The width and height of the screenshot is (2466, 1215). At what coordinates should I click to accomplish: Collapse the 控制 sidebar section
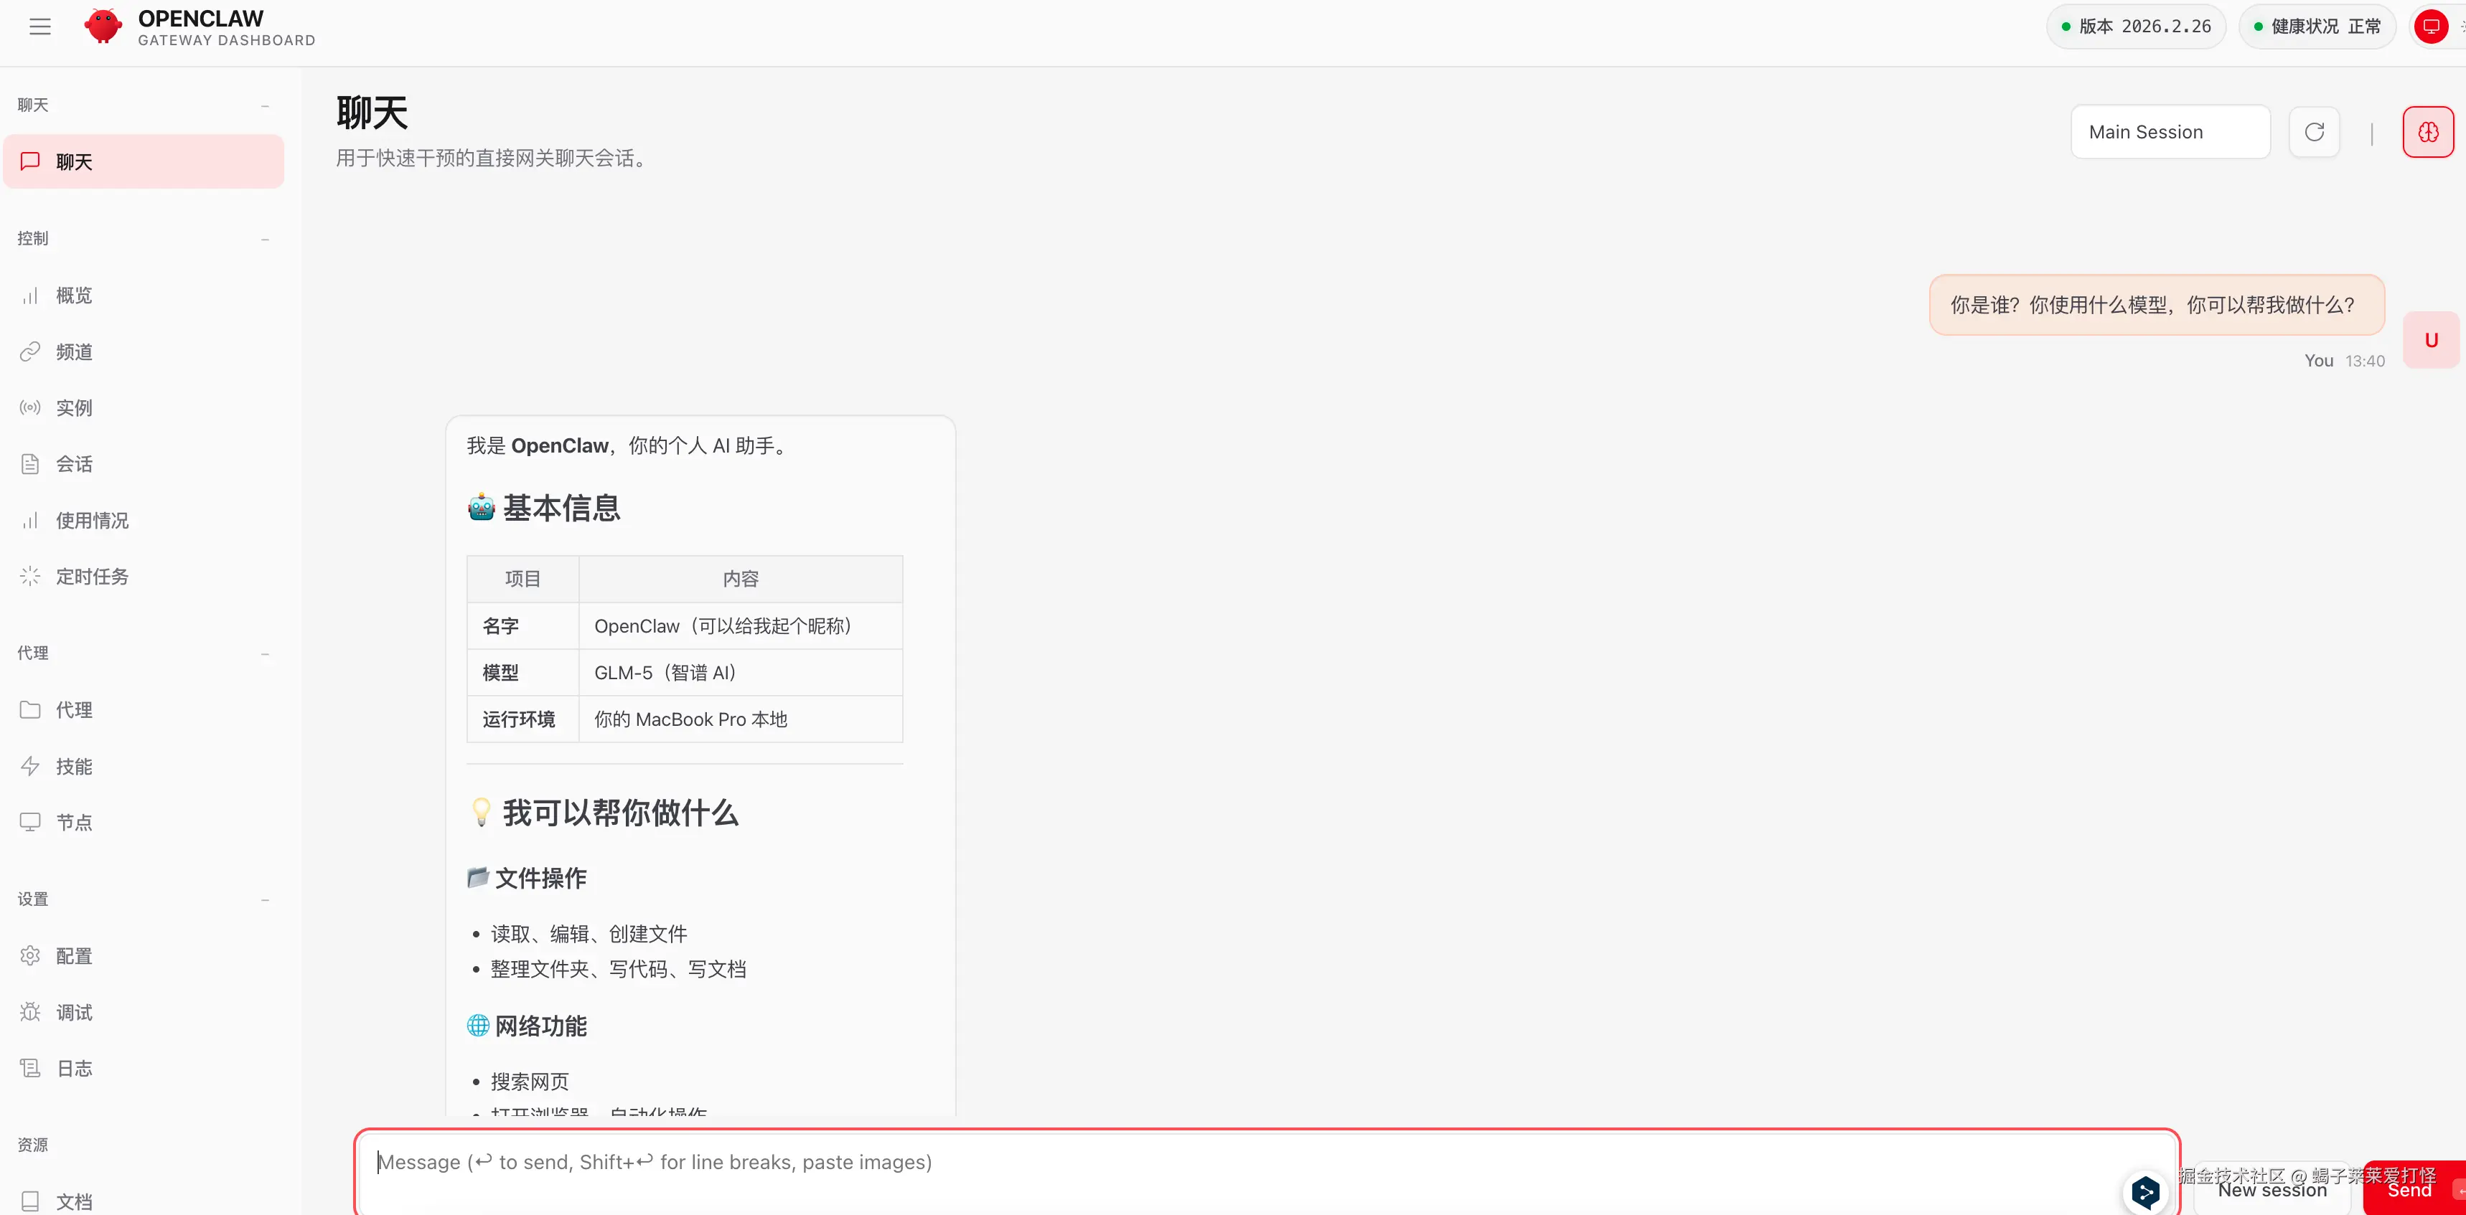pyautogui.click(x=264, y=239)
